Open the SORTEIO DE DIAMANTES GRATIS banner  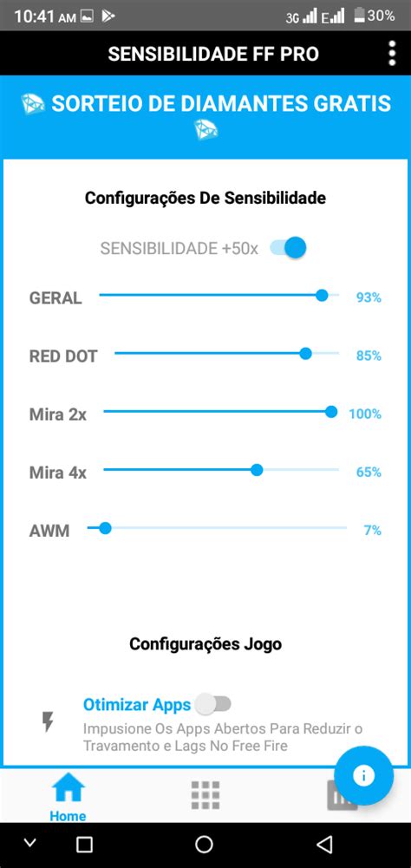point(205,117)
